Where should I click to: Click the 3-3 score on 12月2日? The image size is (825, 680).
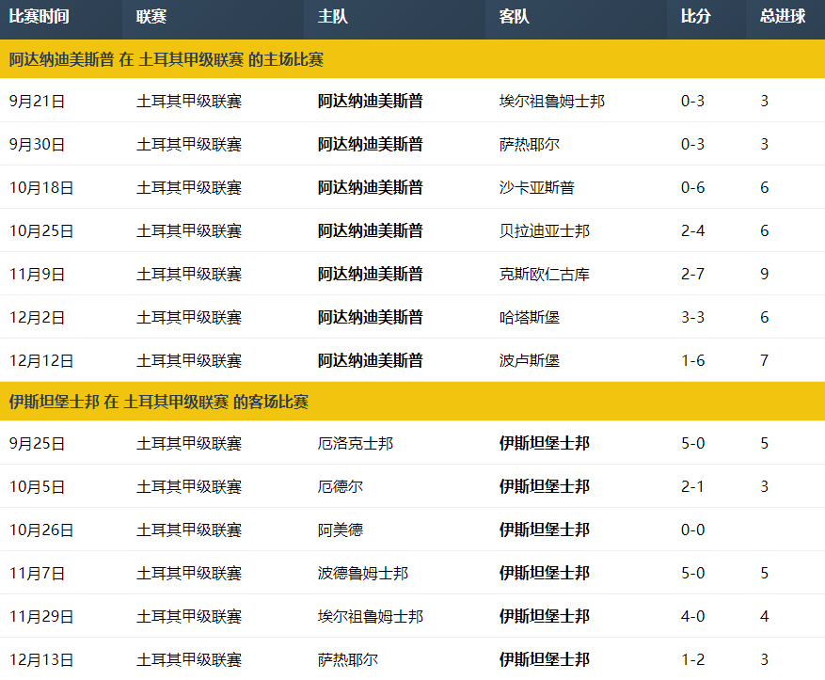[x=692, y=317]
